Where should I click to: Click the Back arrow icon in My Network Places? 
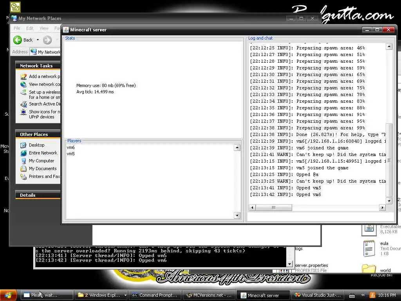point(18,40)
